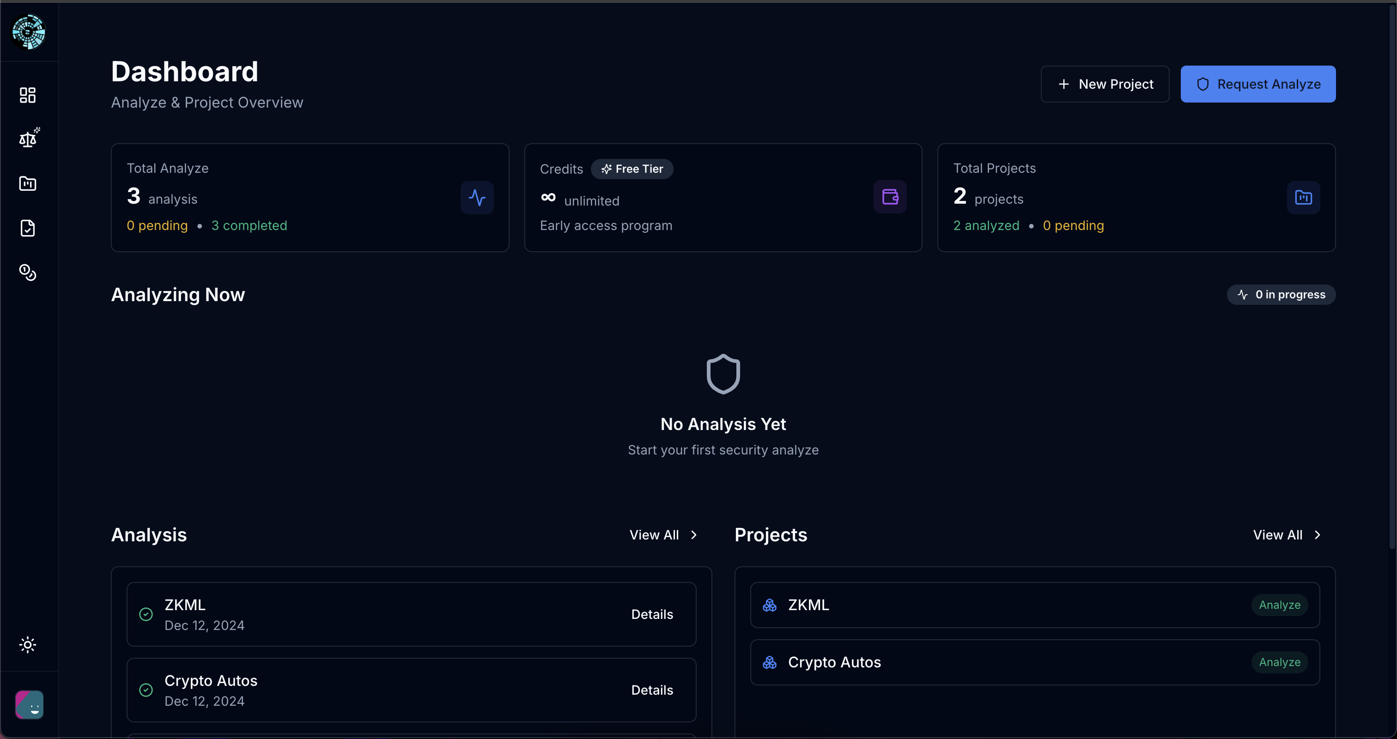
Task: Click the document check icon in sidebar
Action: (28, 228)
